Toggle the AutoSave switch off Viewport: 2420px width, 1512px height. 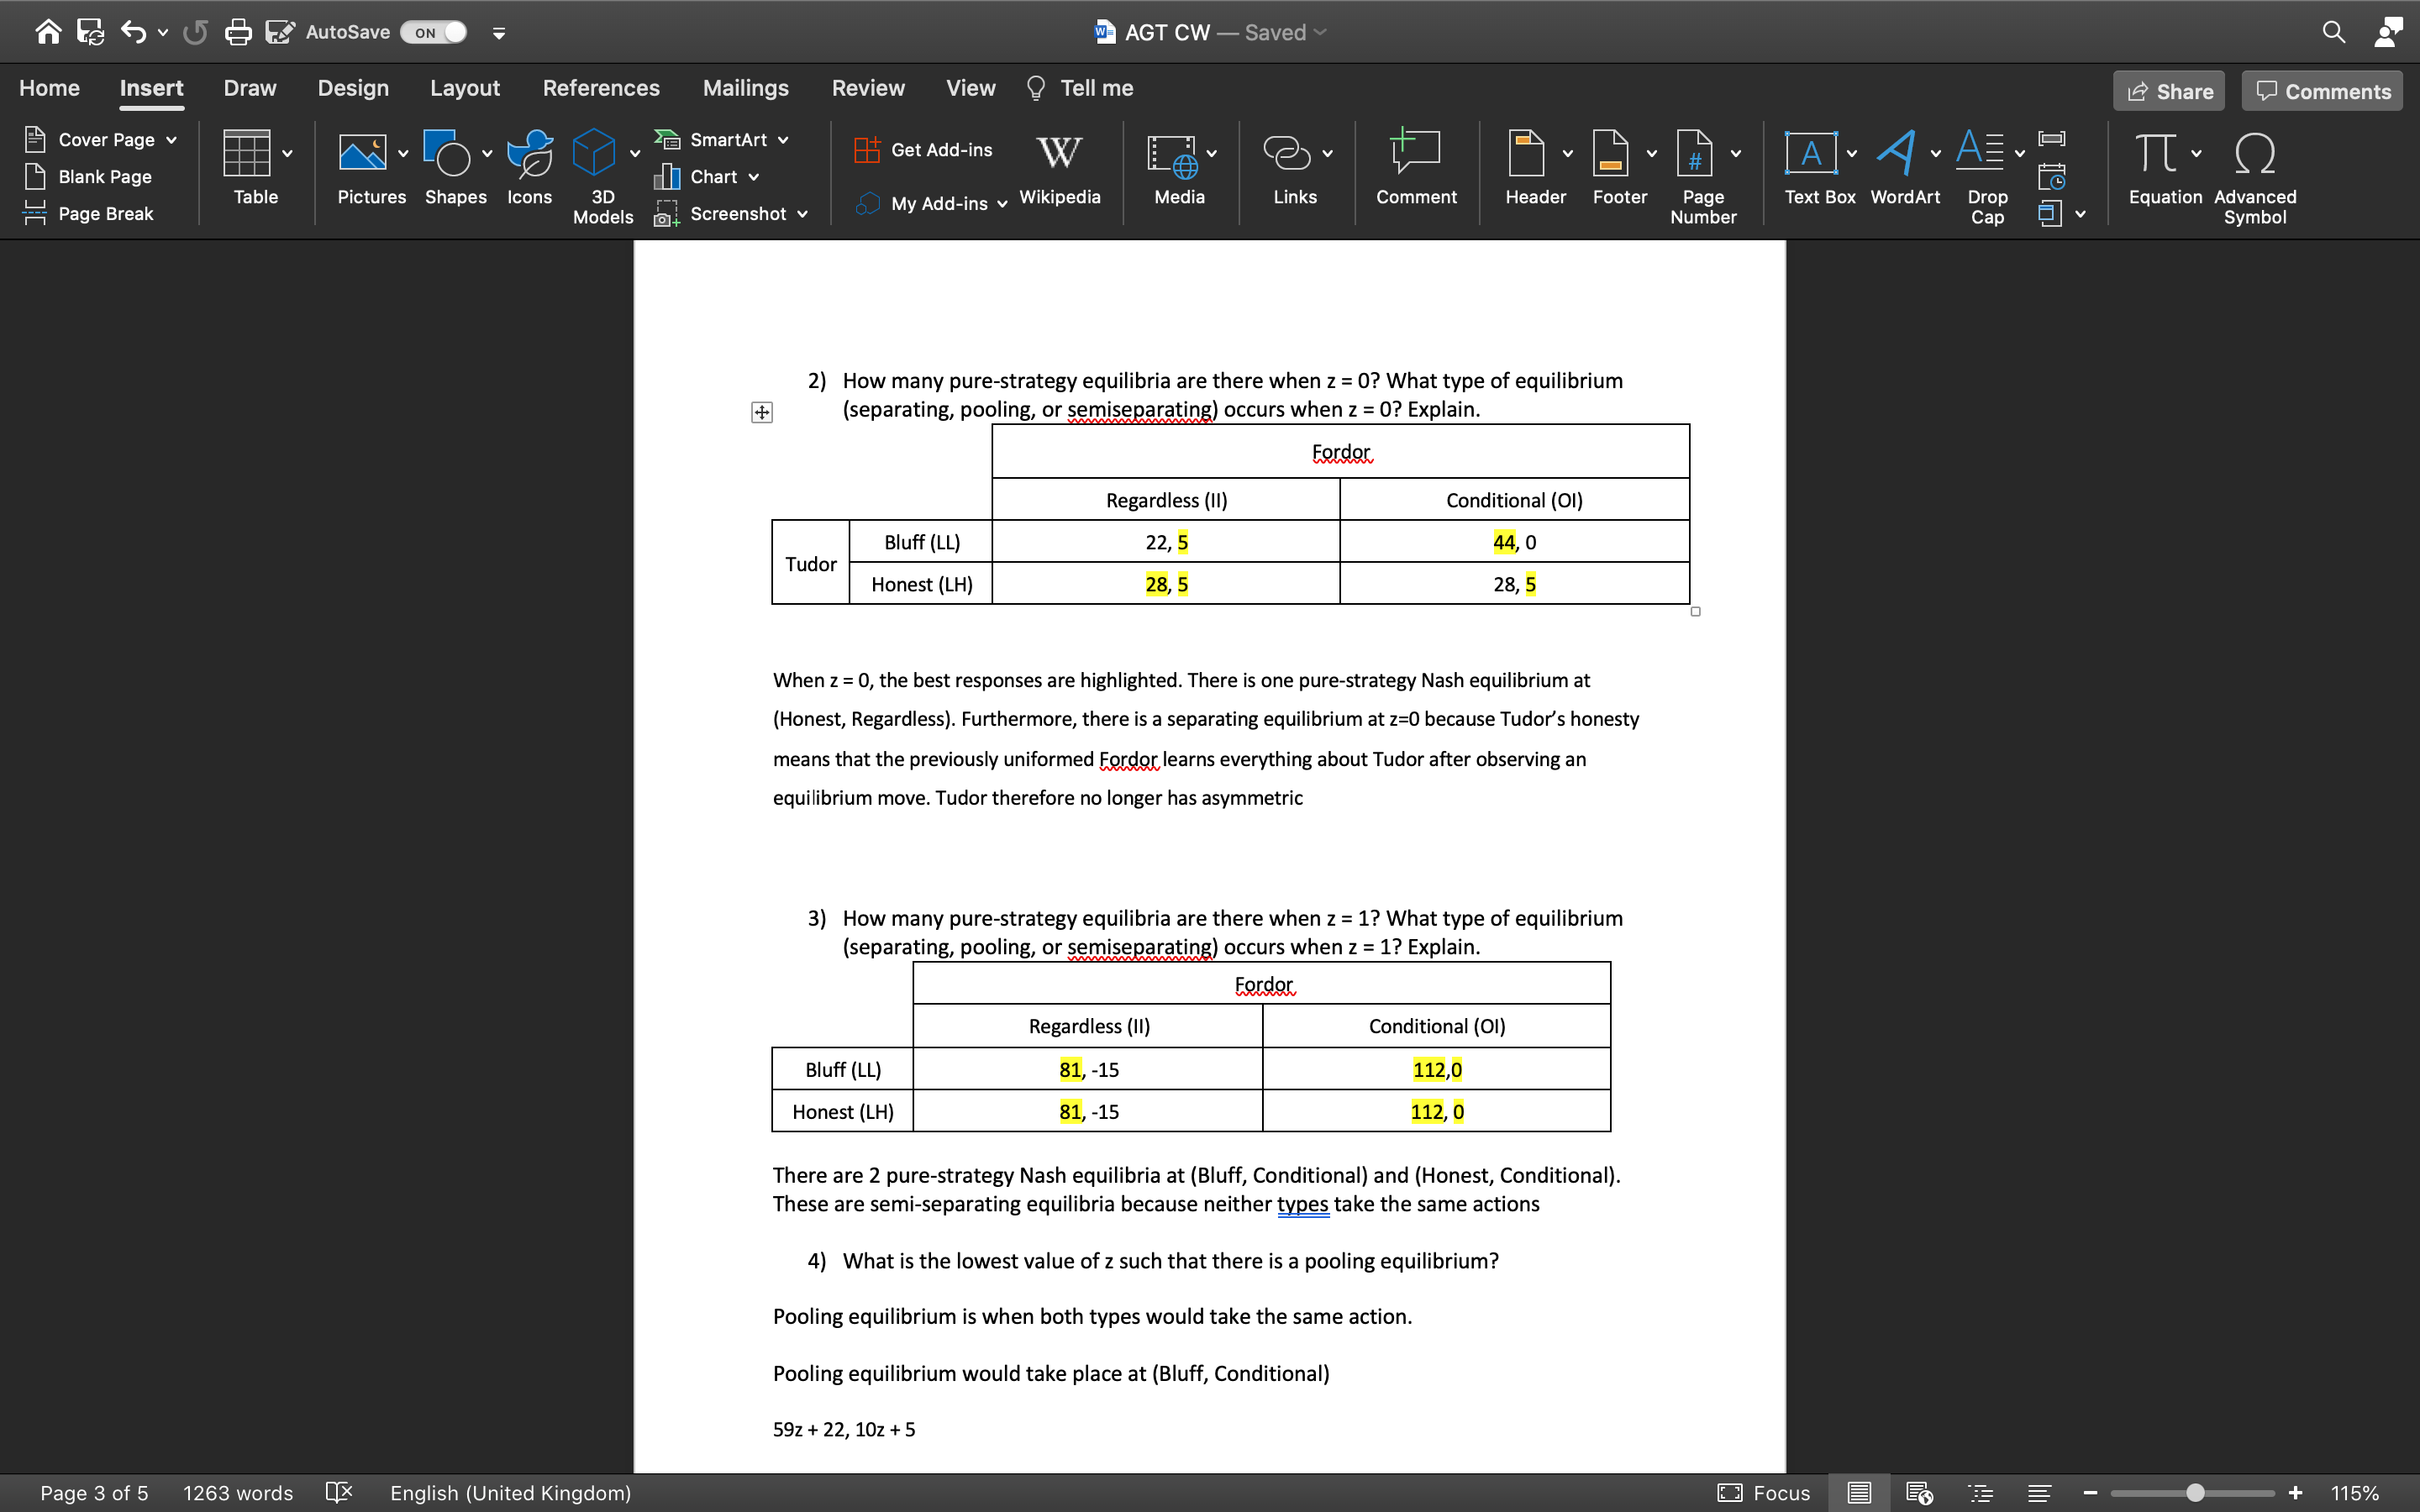click(435, 32)
